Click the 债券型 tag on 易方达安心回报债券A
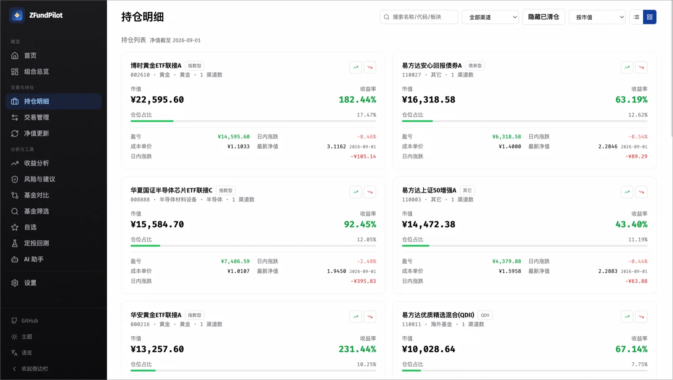This screenshot has width=673, height=380. pos(475,66)
